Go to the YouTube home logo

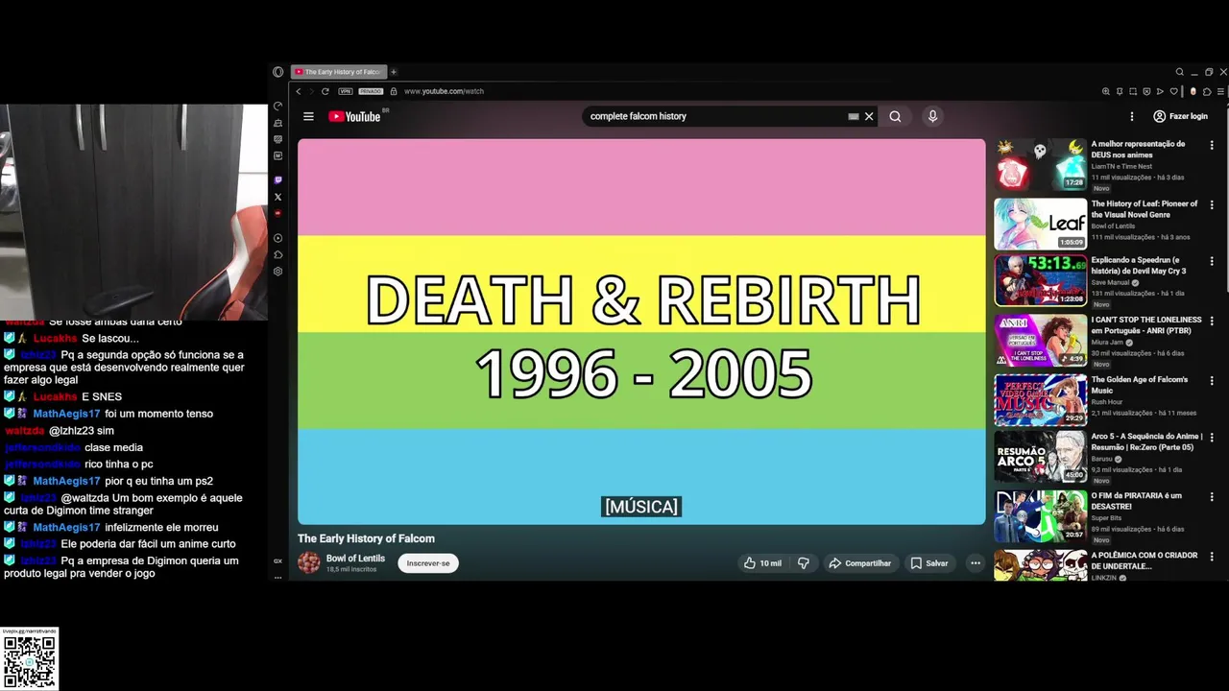pyautogui.click(x=355, y=116)
